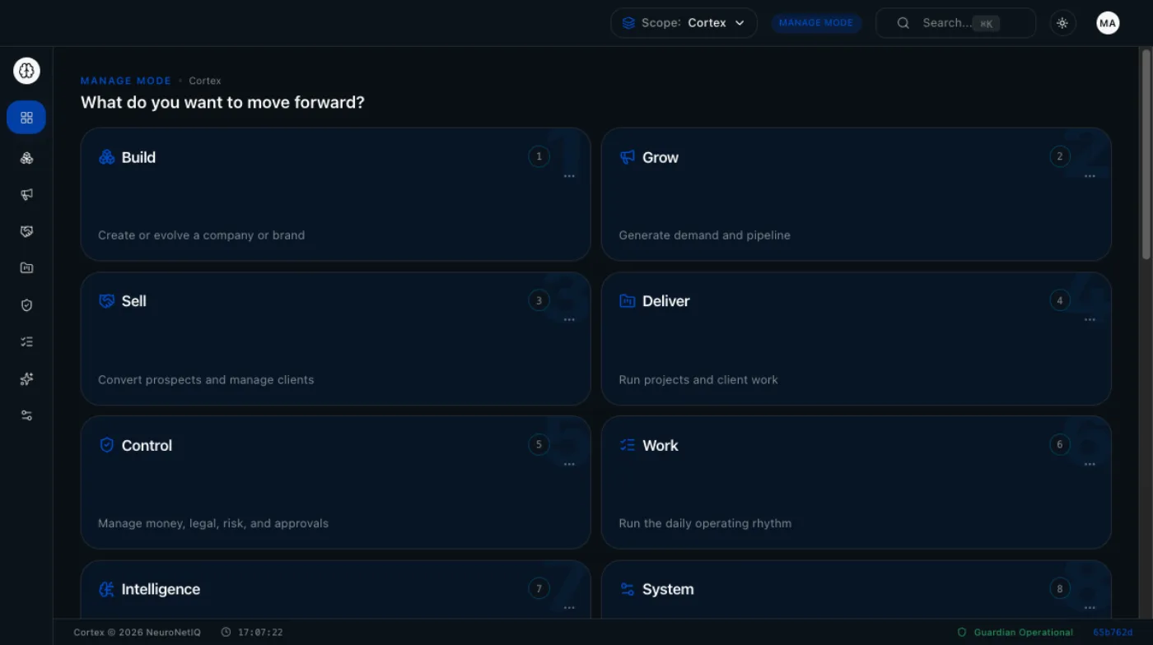Click the Sell card handshake icon
The width and height of the screenshot is (1153, 645).
pos(106,301)
